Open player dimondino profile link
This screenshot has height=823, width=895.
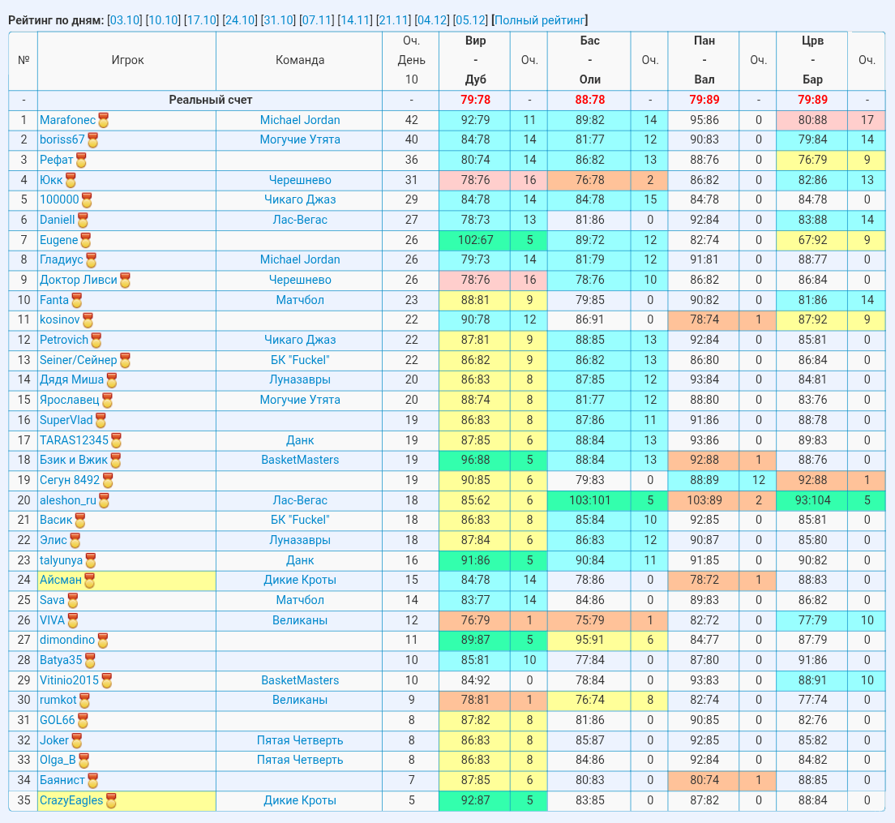click(66, 641)
